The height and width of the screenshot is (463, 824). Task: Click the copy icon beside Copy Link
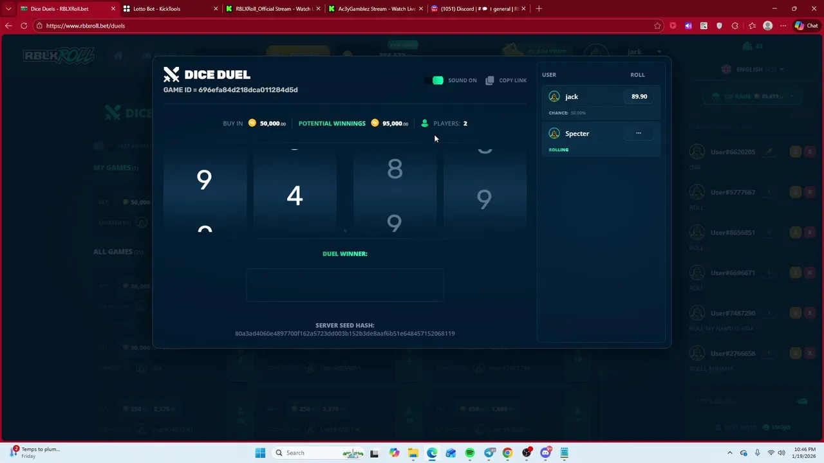[x=490, y=80]
